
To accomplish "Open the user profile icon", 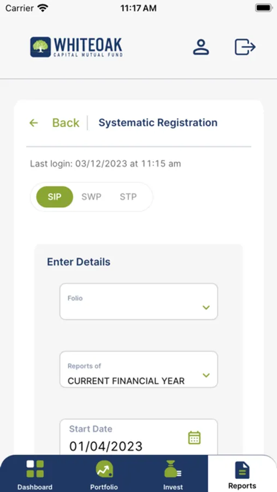I will [201, 47].
